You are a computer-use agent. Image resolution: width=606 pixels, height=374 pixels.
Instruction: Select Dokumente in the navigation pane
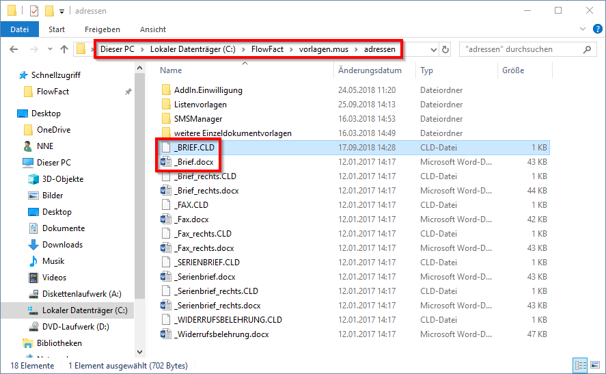point(64,228)
